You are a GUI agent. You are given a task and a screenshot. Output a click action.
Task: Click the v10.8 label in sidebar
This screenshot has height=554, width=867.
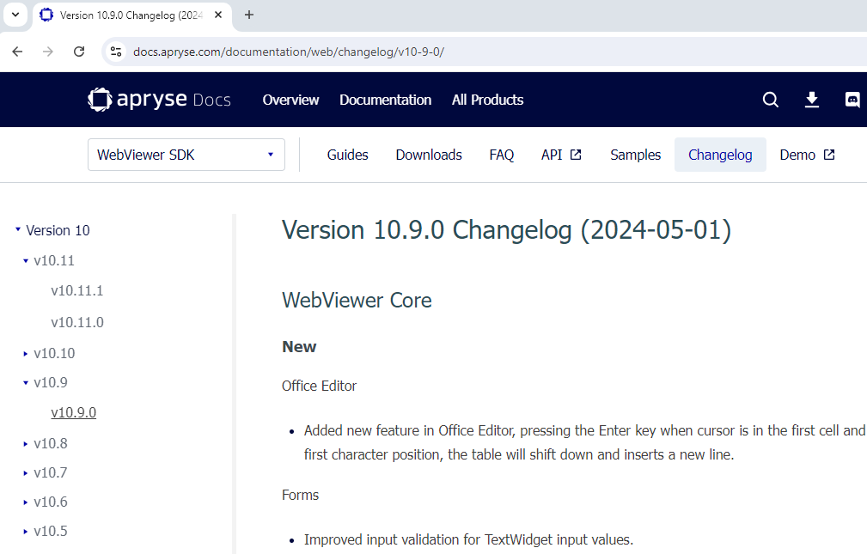pos(51,443)
